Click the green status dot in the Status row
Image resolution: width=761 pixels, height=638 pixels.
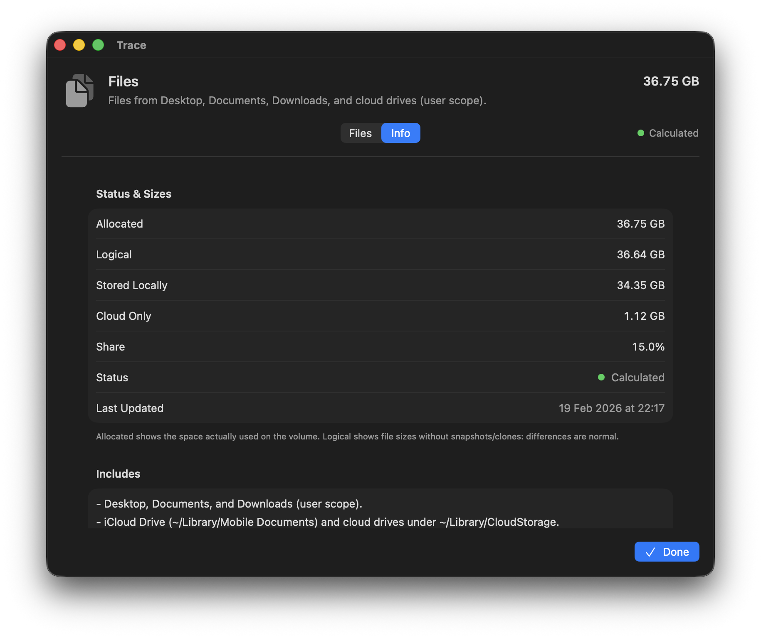pos(601,377)
